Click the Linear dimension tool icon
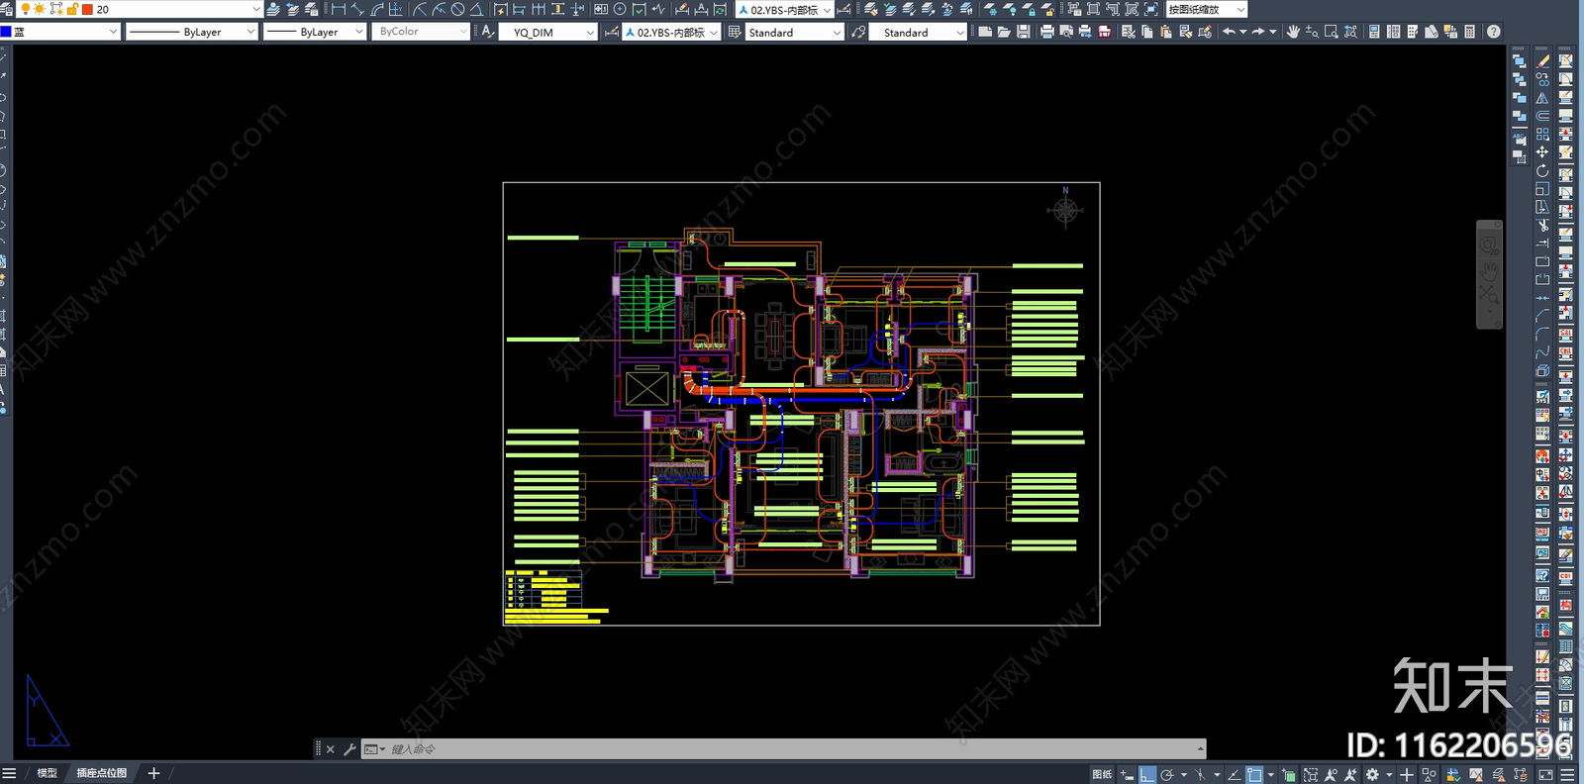 click(x=339, y=9)
